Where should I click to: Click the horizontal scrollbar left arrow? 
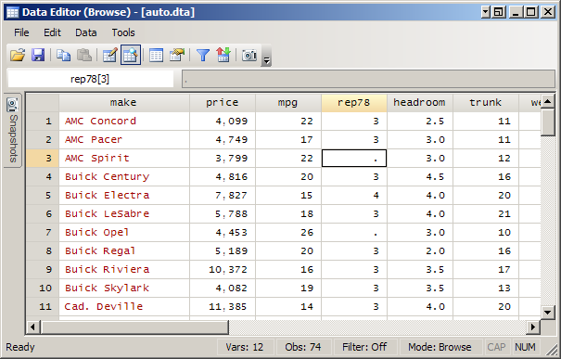(32, 327)
